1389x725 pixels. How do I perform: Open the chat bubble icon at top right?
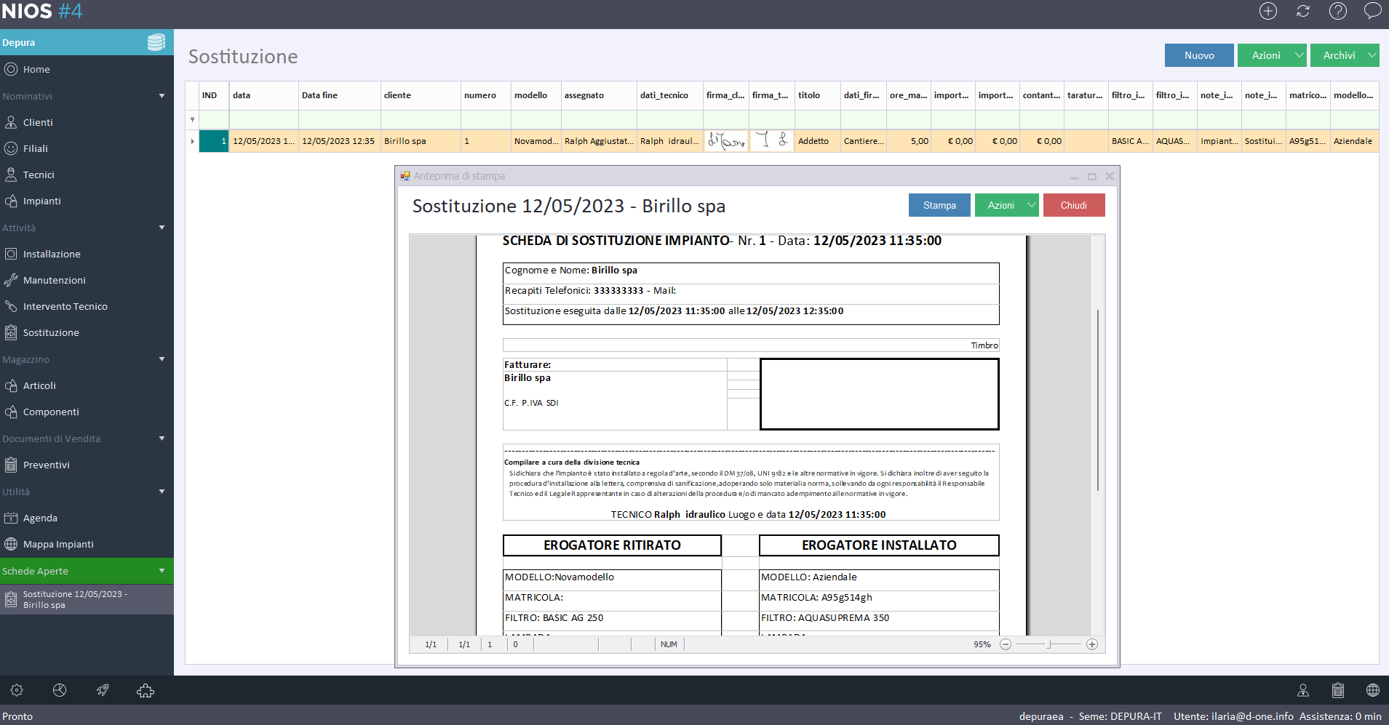1372,11
